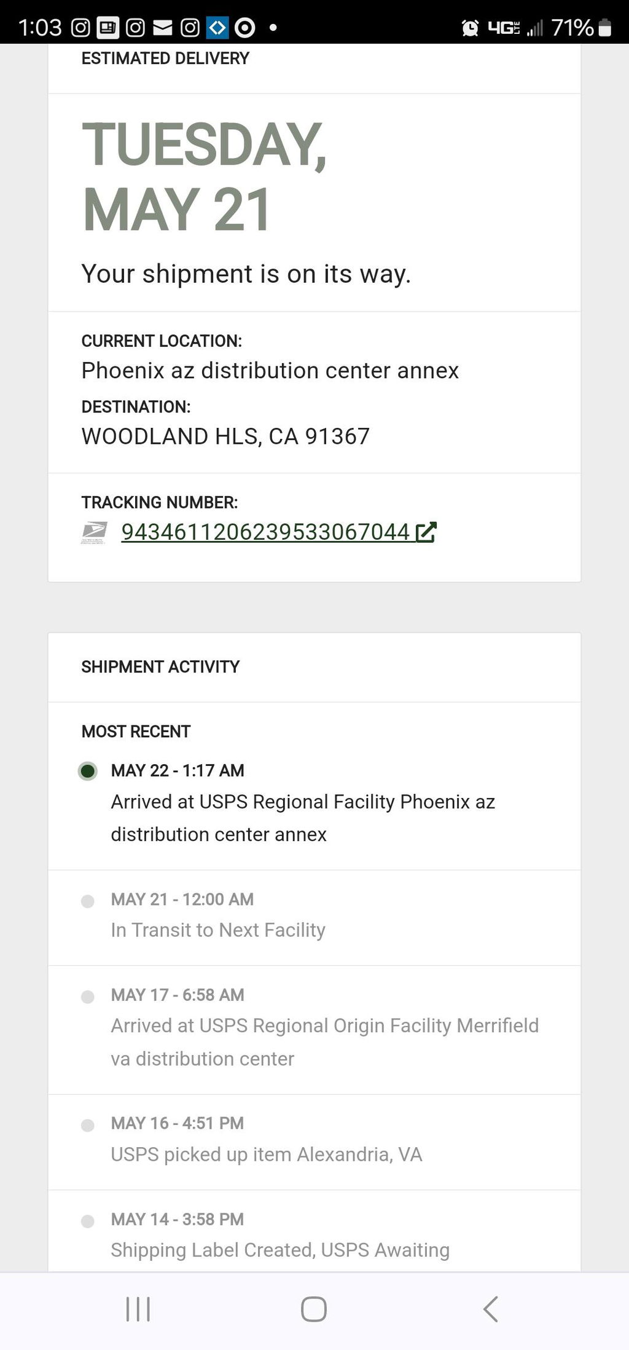
Task: Tap the battery icon in the status bar
Action: [604, 28]
